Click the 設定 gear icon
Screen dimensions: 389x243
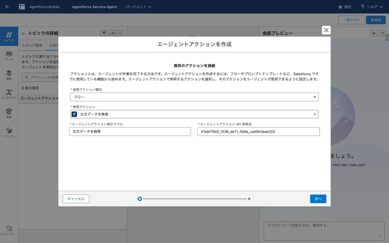click(x=340, y=7)
